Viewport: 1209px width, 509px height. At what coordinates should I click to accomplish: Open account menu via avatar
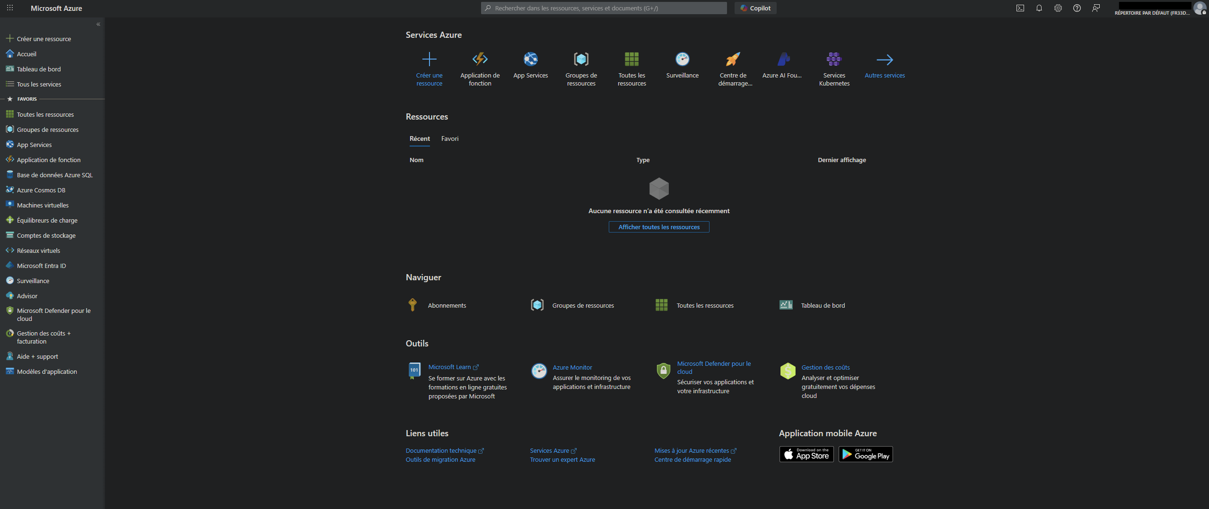tap(1200, 8)
